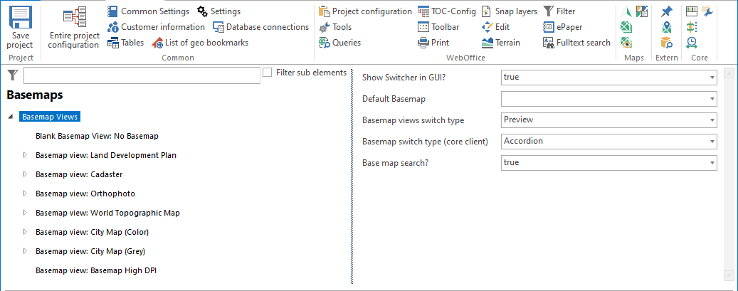Expand Basemap view: Orthophoto
The height and width of the screenshot is (291, 738).
tap(26, 194)
